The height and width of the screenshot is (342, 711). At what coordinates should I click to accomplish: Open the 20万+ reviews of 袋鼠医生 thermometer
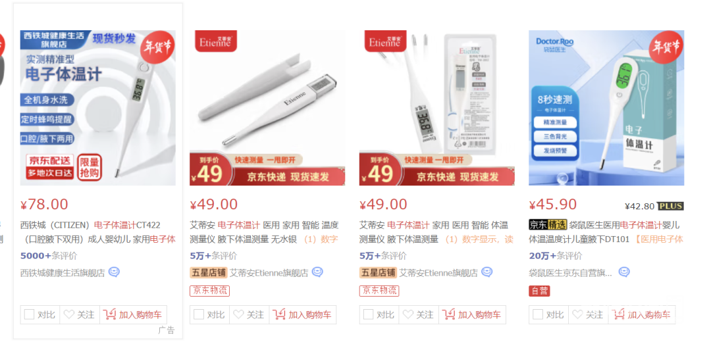click(x=556, y=255)
